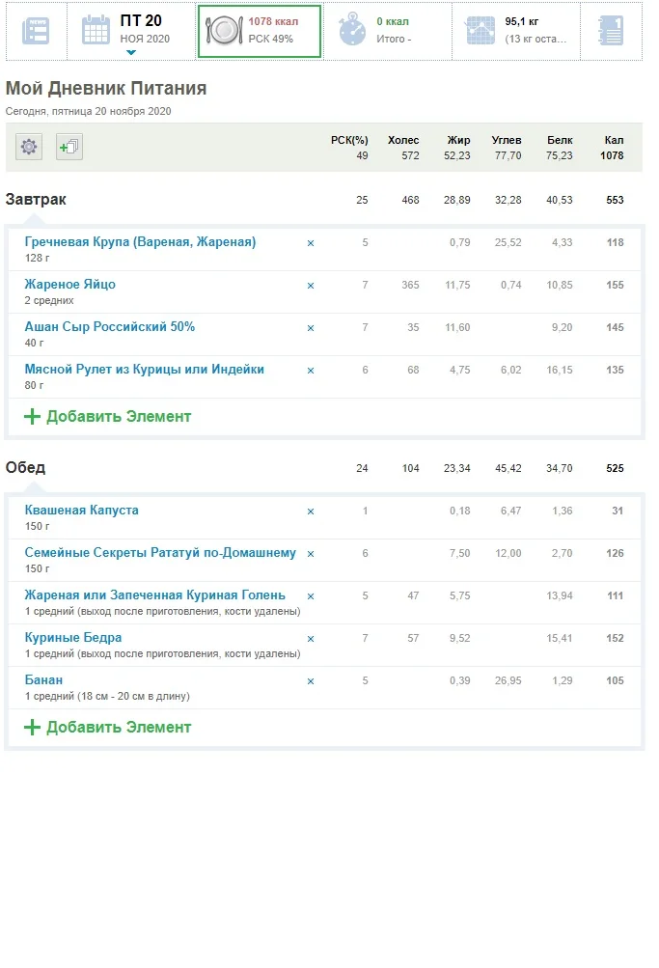Click Добавить Элемент under Обед
This screenshot has height=968, width=659.
107,728
